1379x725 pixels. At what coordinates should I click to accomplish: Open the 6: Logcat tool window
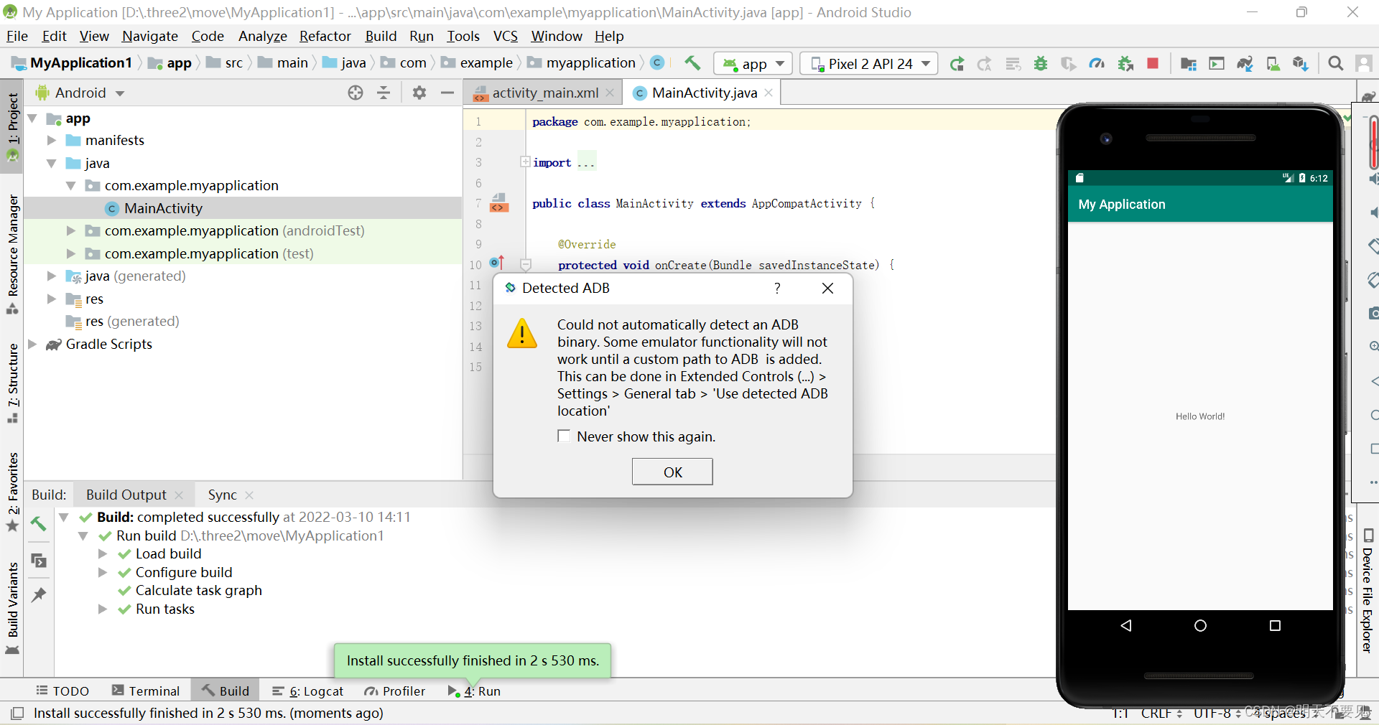pos(308,691)
